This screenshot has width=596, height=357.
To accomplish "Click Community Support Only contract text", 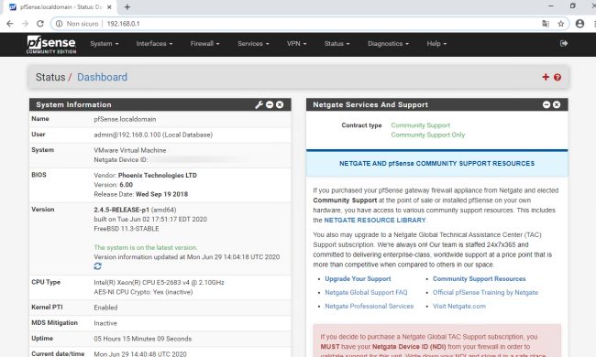I will (x=428, y=135).
